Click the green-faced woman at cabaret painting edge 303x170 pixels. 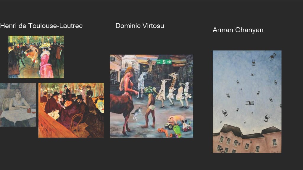pyautogui.click(x=101, y=106)
